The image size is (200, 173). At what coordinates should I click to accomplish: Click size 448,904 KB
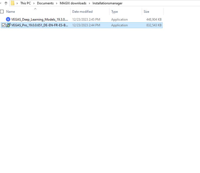(154, 20)
